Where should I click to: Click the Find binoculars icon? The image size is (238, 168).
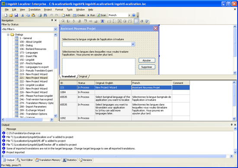click(x=45, y=15)
